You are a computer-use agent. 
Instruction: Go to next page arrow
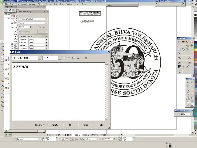(66, 135)
